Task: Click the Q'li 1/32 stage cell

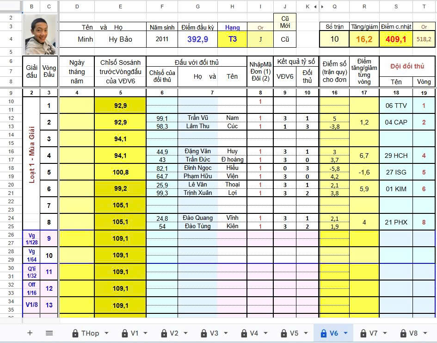Action: coord(31,272)
